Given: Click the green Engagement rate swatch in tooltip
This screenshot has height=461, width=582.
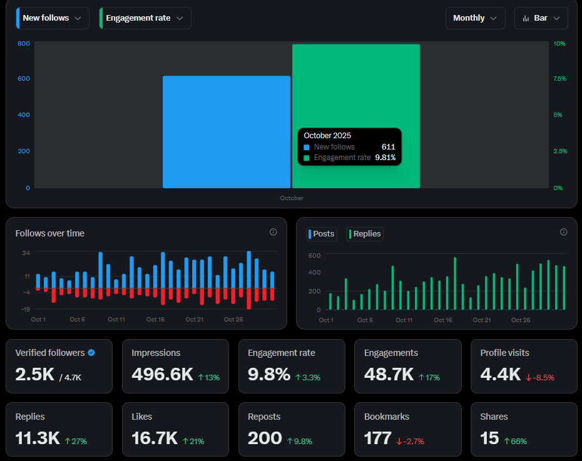Looking at the screenshot, I should [307, 158].
